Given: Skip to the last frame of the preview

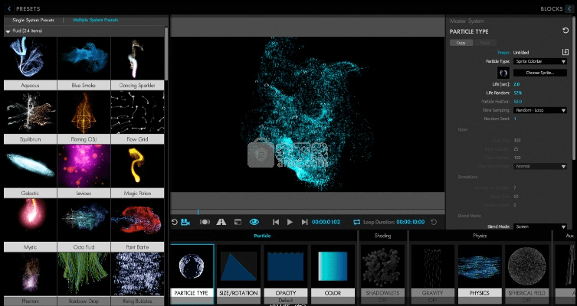Looking at the screenshot, I should pyautogui.click(x=304, y=222).
